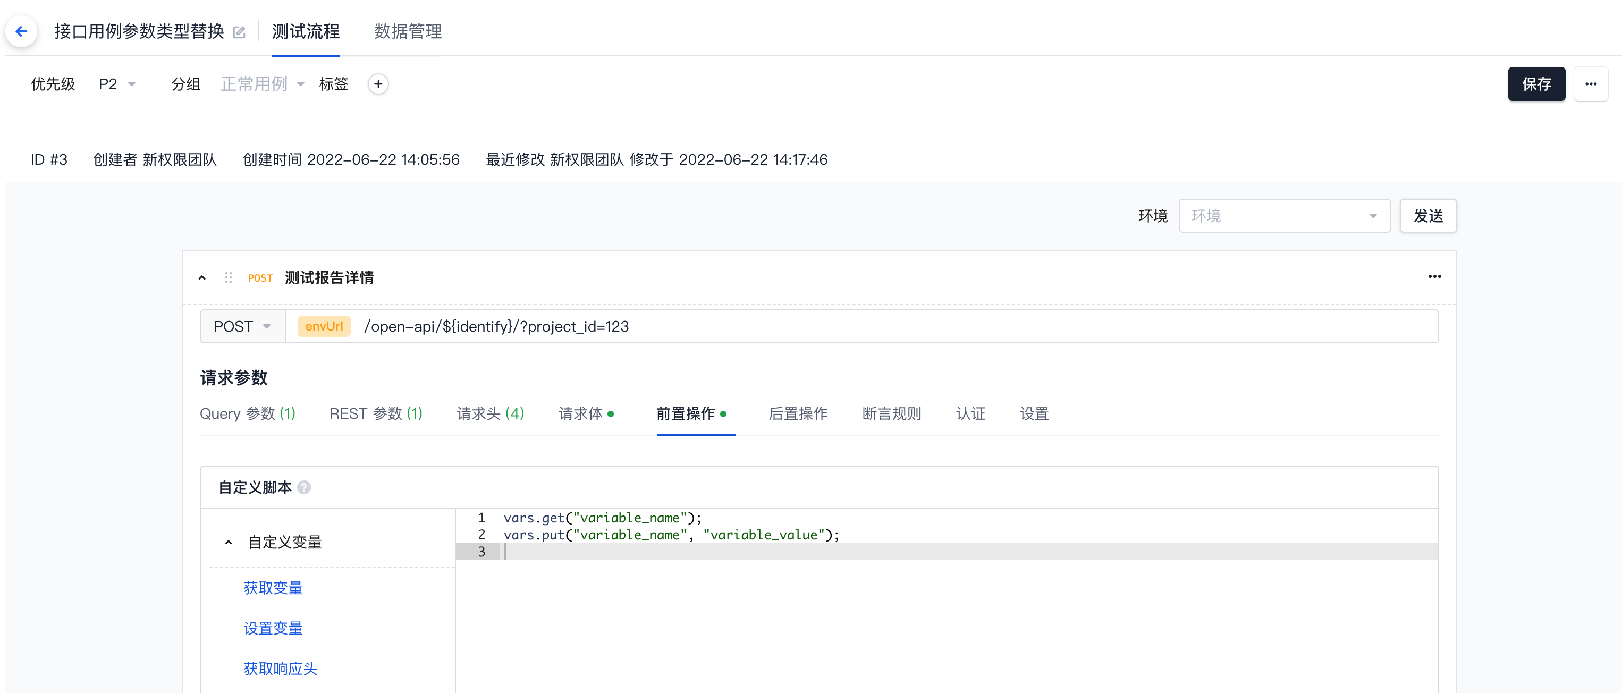Click the 创建者 新权限团队 text
The height and width of the screenshot is (693, 1622).
155,159
